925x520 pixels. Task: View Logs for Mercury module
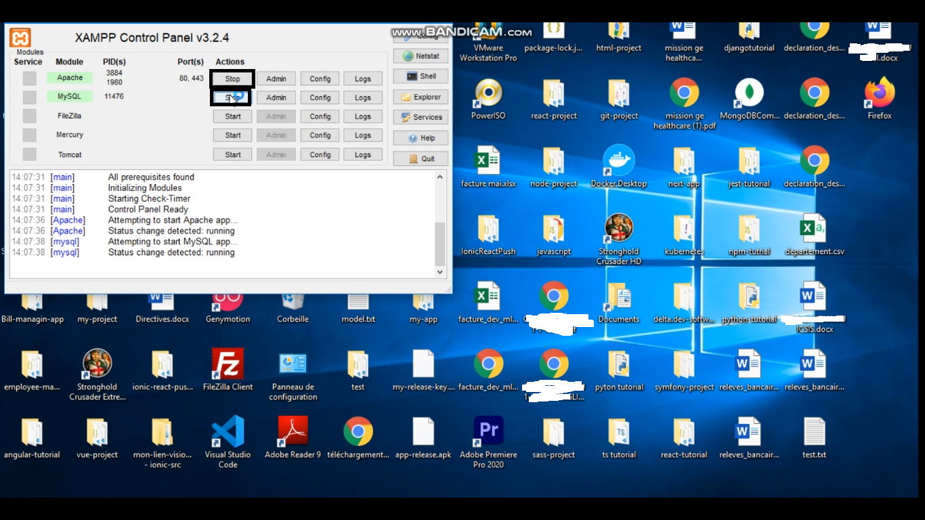tap(363, 135)
